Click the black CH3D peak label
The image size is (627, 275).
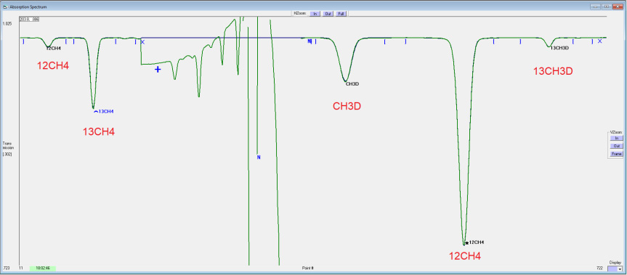[x=352, y=84]
